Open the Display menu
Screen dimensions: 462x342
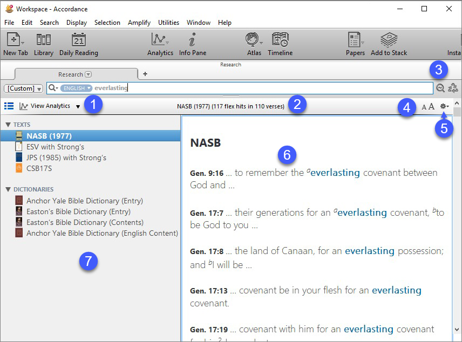(77, 23)
